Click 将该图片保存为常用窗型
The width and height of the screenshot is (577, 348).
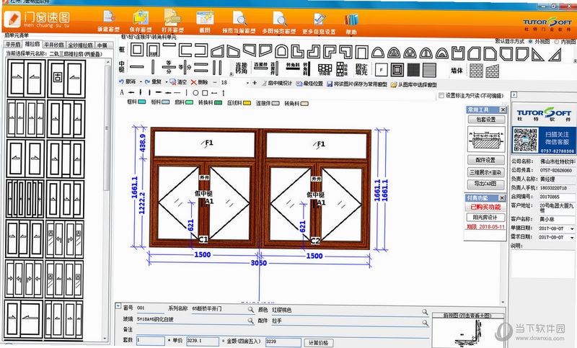357,84
